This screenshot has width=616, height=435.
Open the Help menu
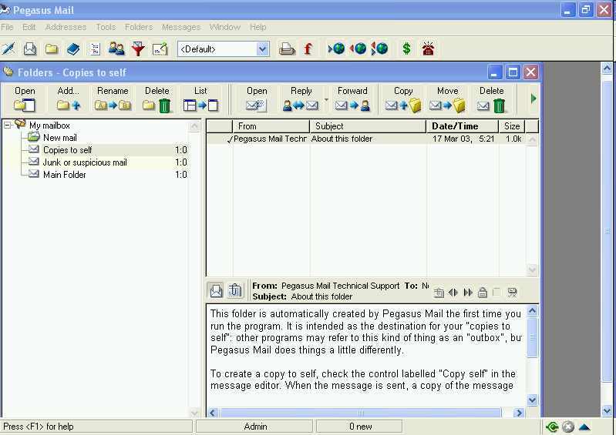click(258, 27)
